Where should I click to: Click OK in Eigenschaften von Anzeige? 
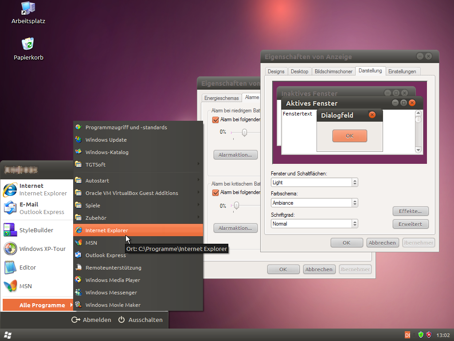pos(347,243)
